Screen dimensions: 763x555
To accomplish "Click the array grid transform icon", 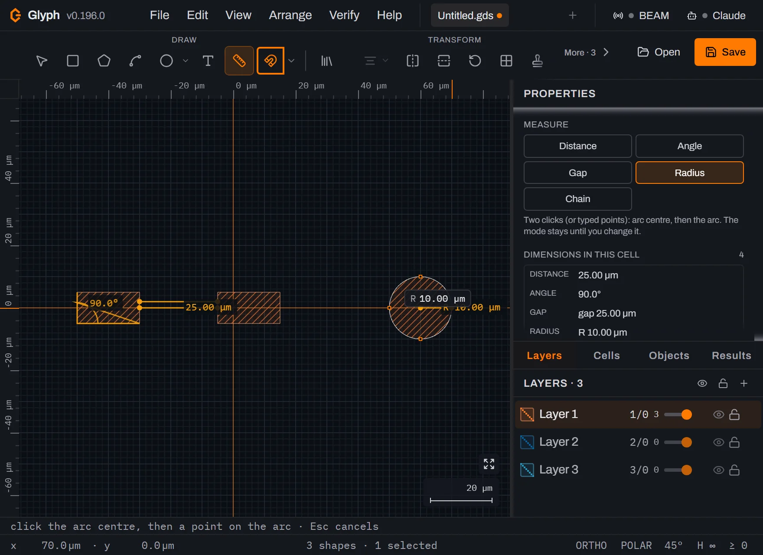I will point(506,61).
